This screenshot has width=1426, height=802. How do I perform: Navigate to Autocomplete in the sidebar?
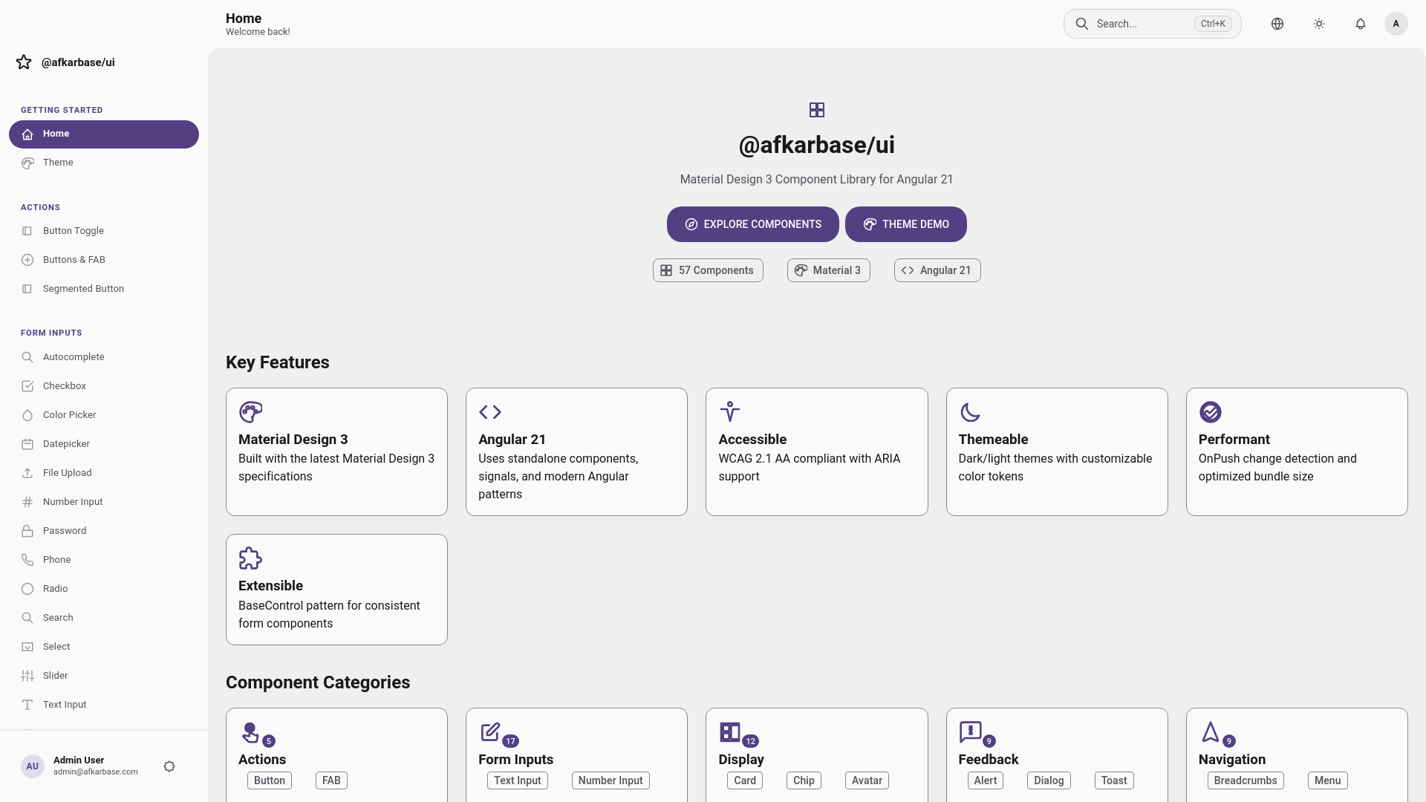(104, 357)
